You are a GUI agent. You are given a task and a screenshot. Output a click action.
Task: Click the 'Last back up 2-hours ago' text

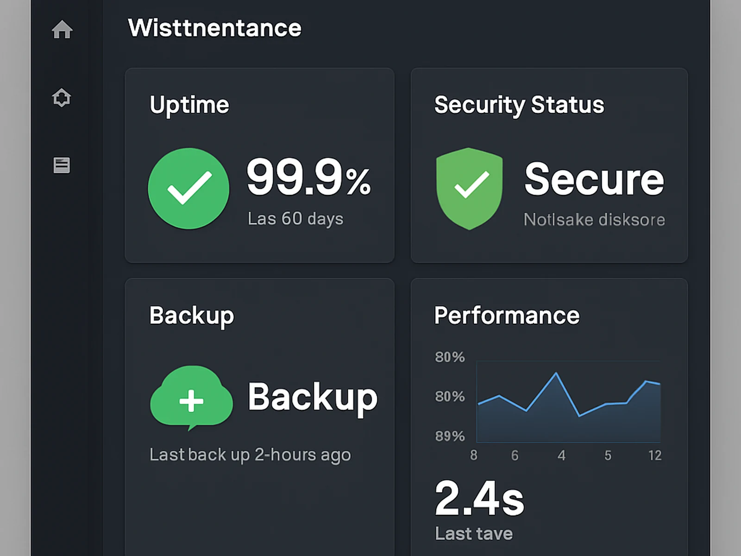(250, 455)
